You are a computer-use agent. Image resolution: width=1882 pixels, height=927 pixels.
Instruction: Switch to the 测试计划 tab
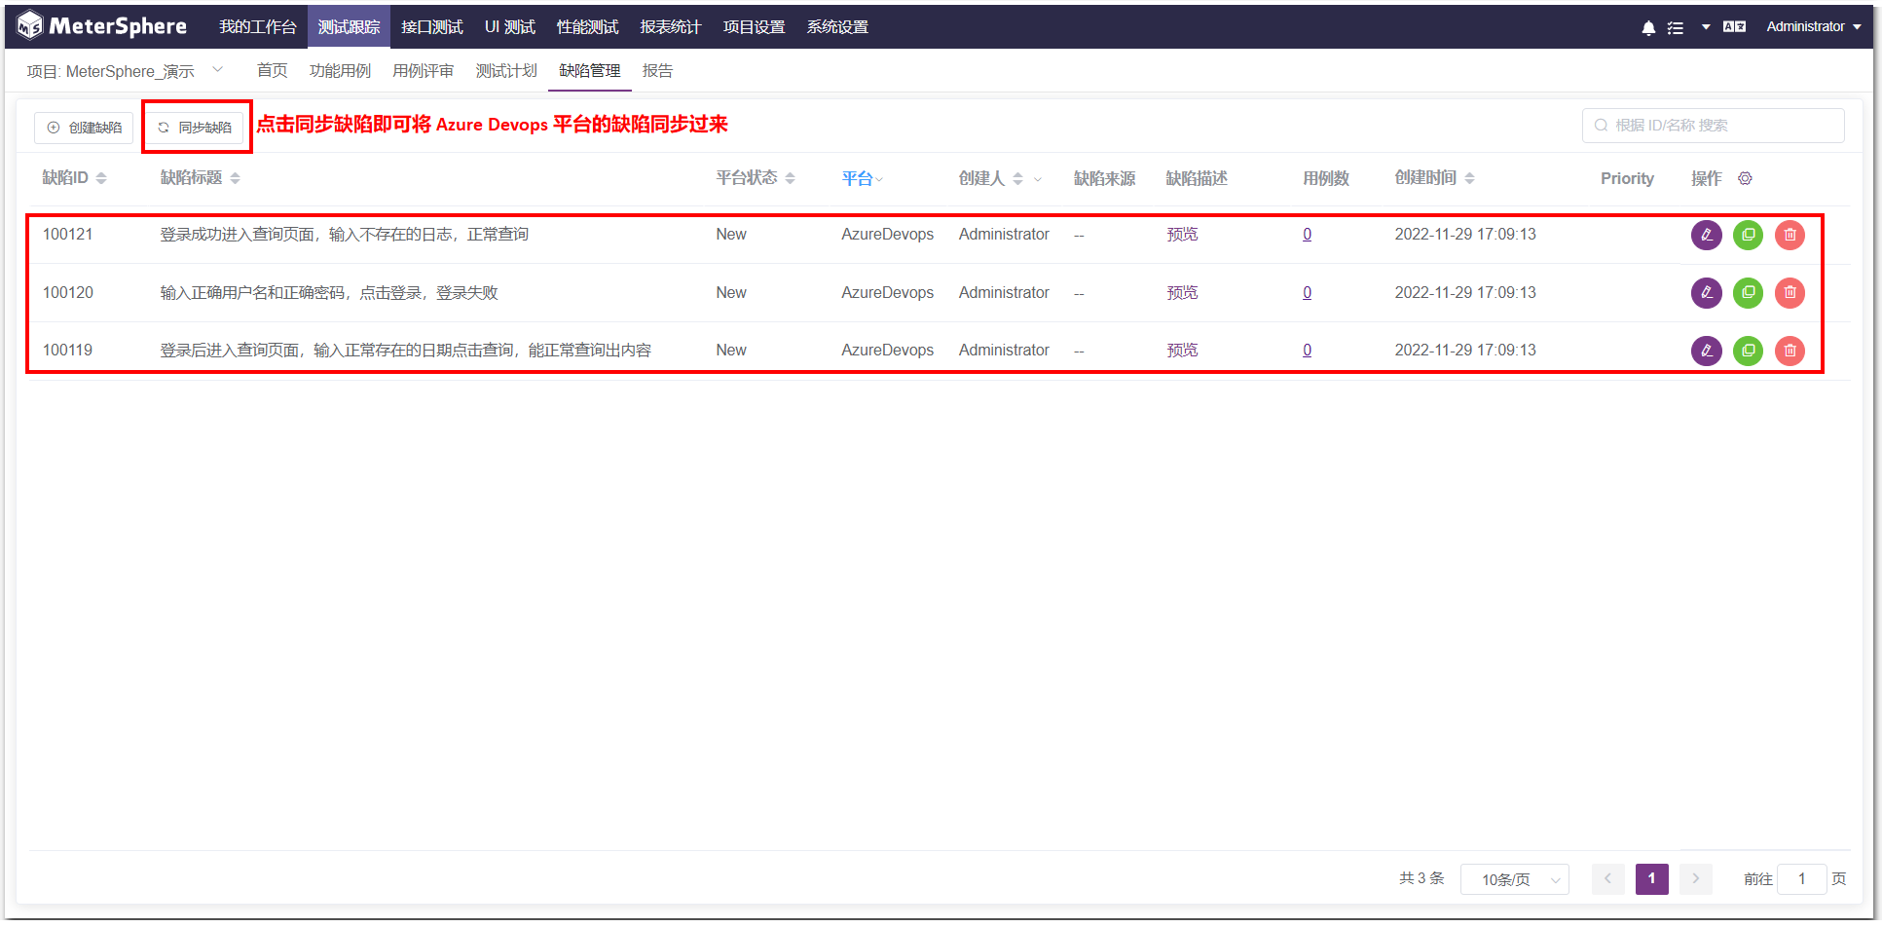[x=505, y=70]
